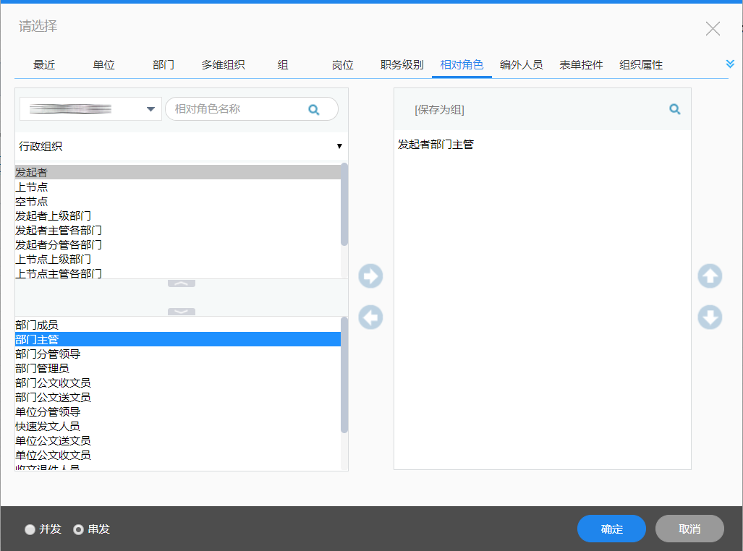The image size is (743, 551).
Task: Select the 串发 radio button
Action: [x=77, y=529]
